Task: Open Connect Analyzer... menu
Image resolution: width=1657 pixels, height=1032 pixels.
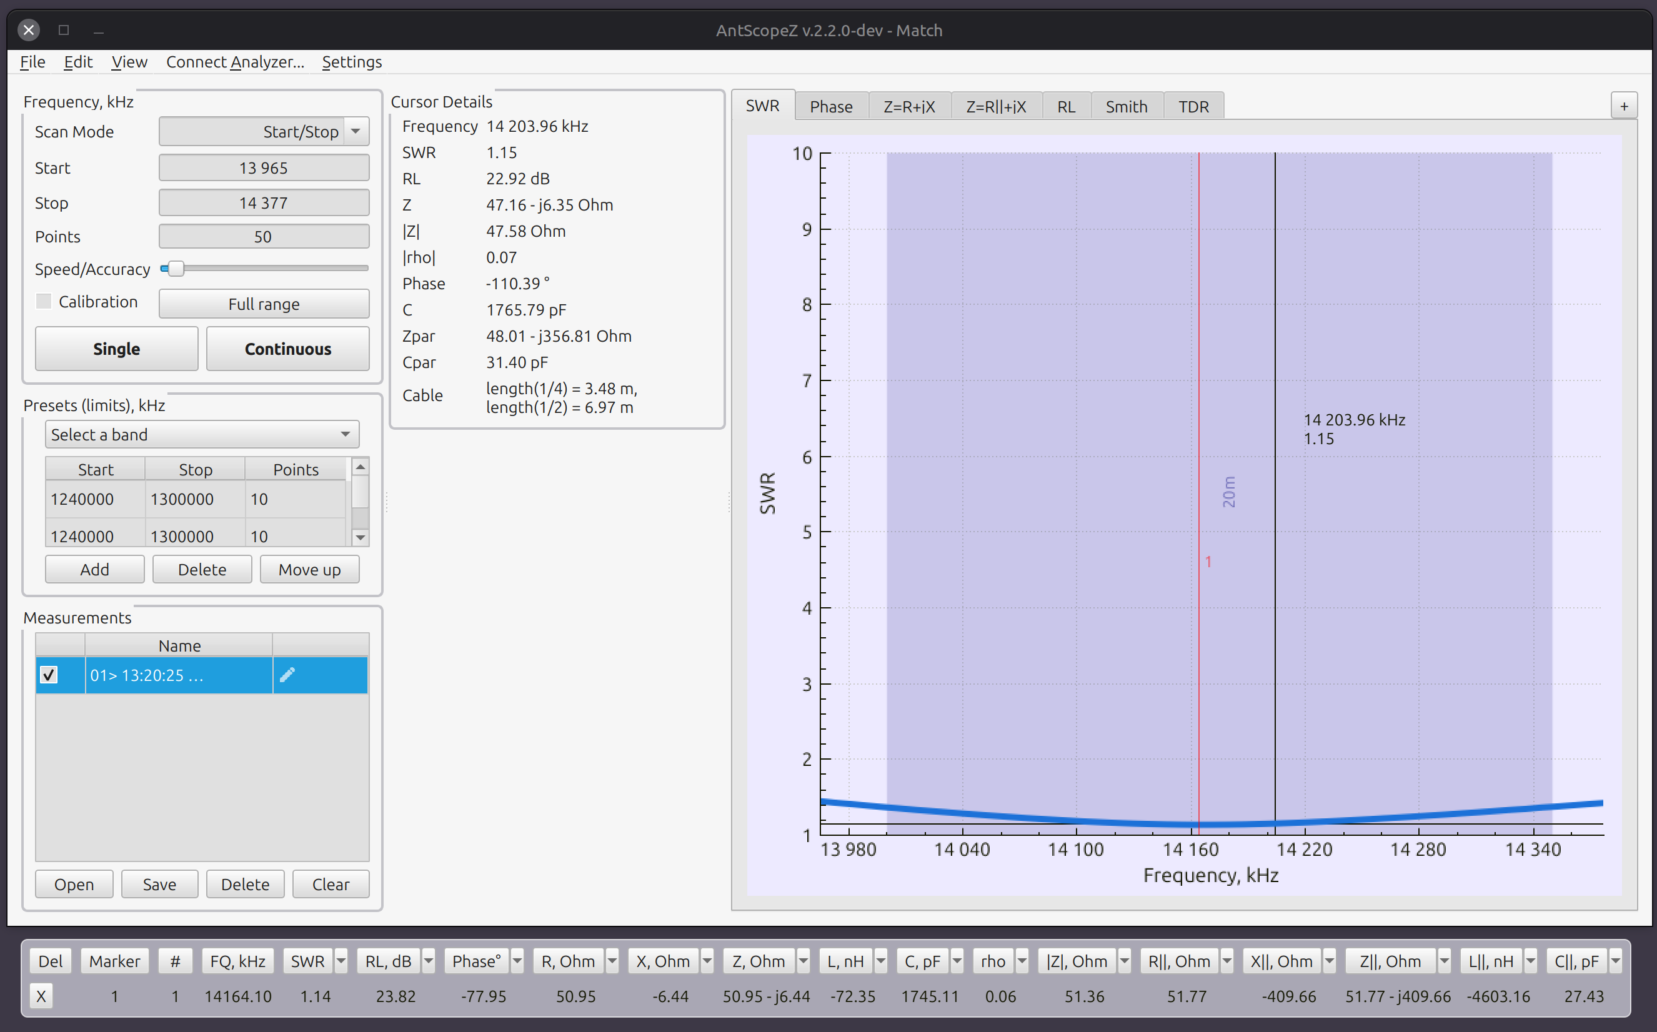Action: pos(235,62)
